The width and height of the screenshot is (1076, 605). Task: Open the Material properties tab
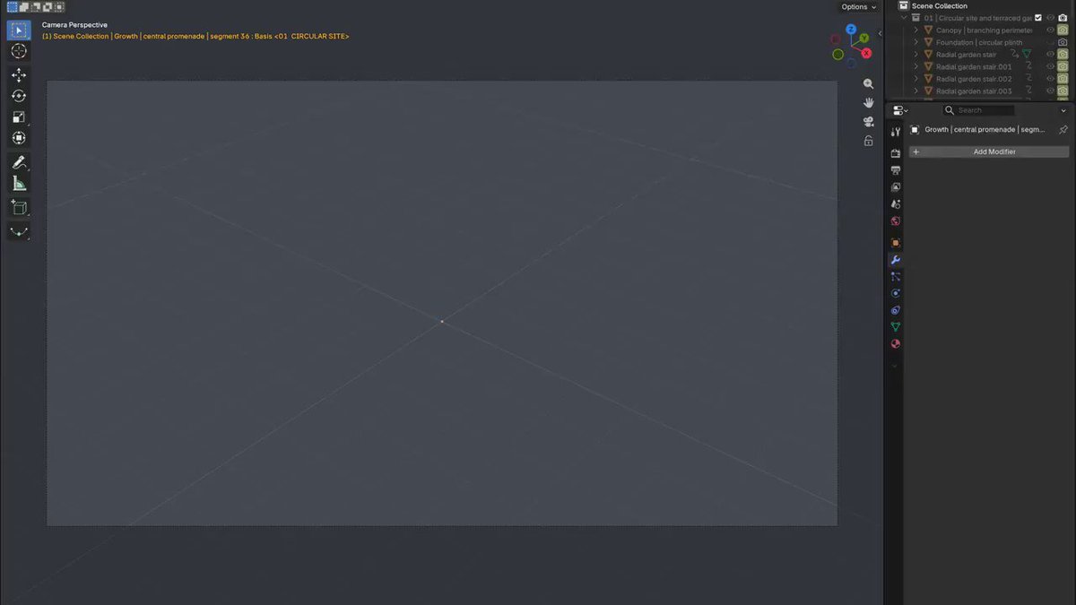(895, 344)
